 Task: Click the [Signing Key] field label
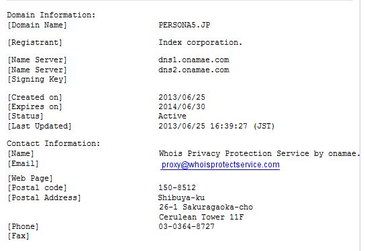(x=38, y=80)
